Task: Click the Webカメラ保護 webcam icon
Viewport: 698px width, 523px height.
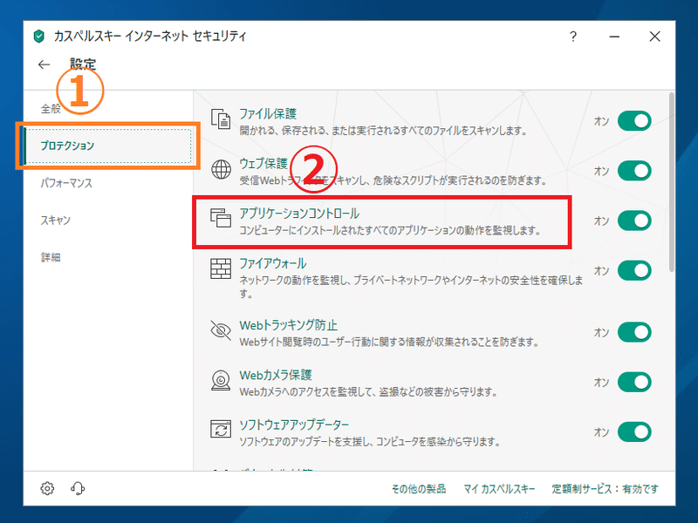Action: [x=221, y=380]
